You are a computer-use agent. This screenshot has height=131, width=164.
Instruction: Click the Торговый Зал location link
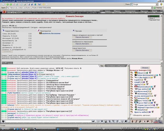coord(155,20)
